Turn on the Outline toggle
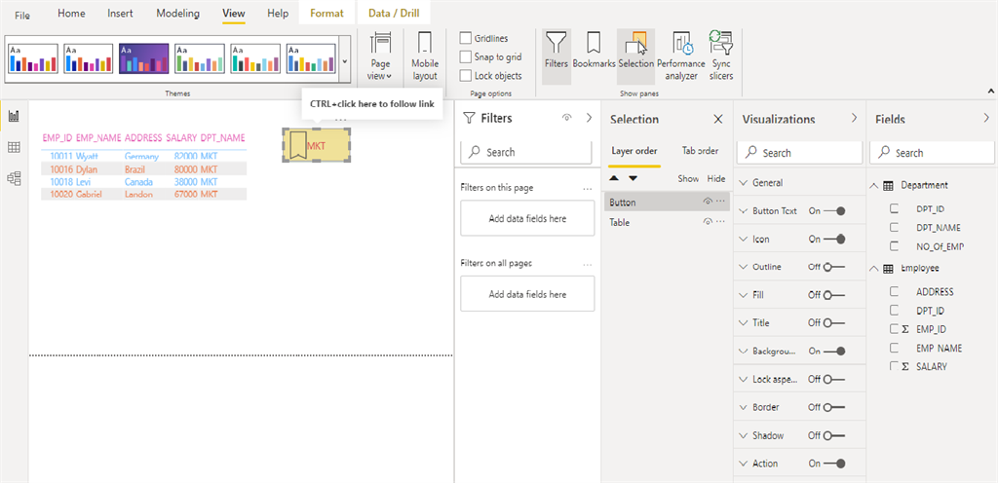The width and height of the screenshot is (998, 483). (834, 267)
